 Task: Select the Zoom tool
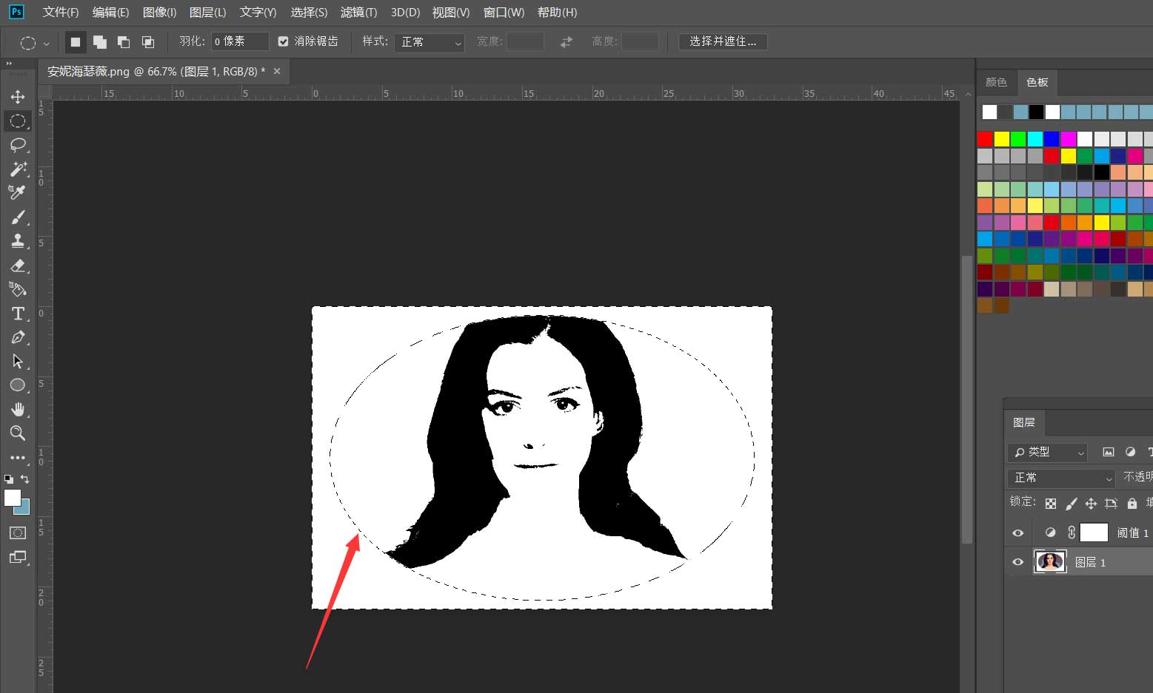(18, 433)
